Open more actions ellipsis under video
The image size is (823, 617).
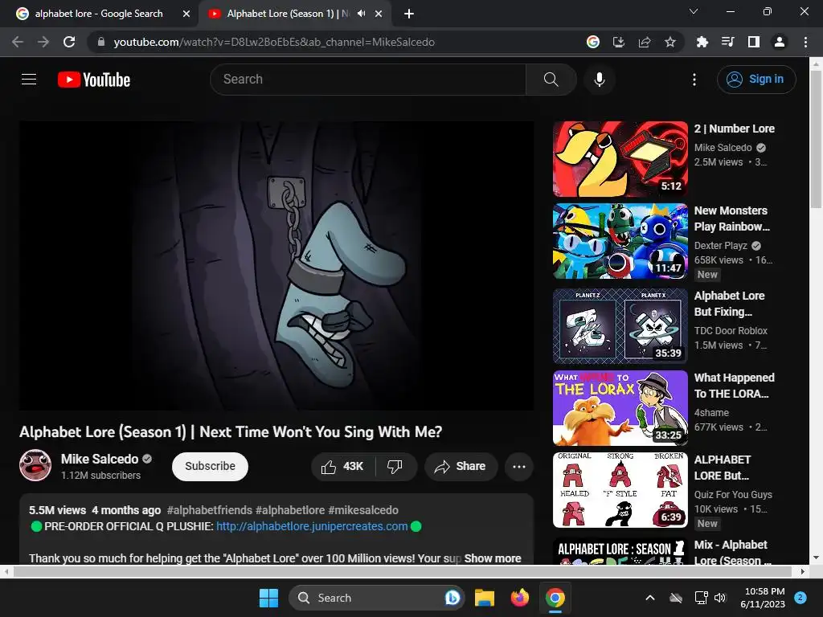point(518,467)
